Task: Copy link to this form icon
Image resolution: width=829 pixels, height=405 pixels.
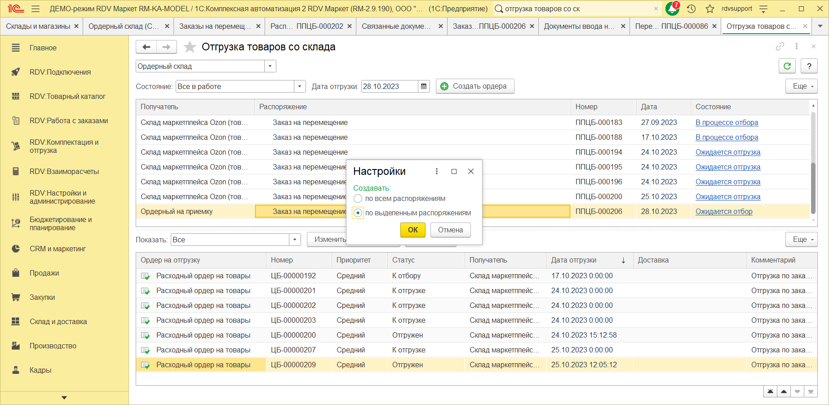Action: pos(780,46)
